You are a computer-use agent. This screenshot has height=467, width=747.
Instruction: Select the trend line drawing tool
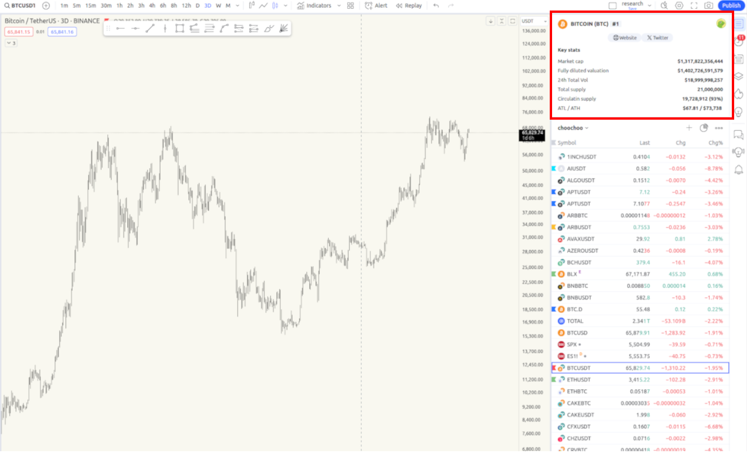pos(150,28)
